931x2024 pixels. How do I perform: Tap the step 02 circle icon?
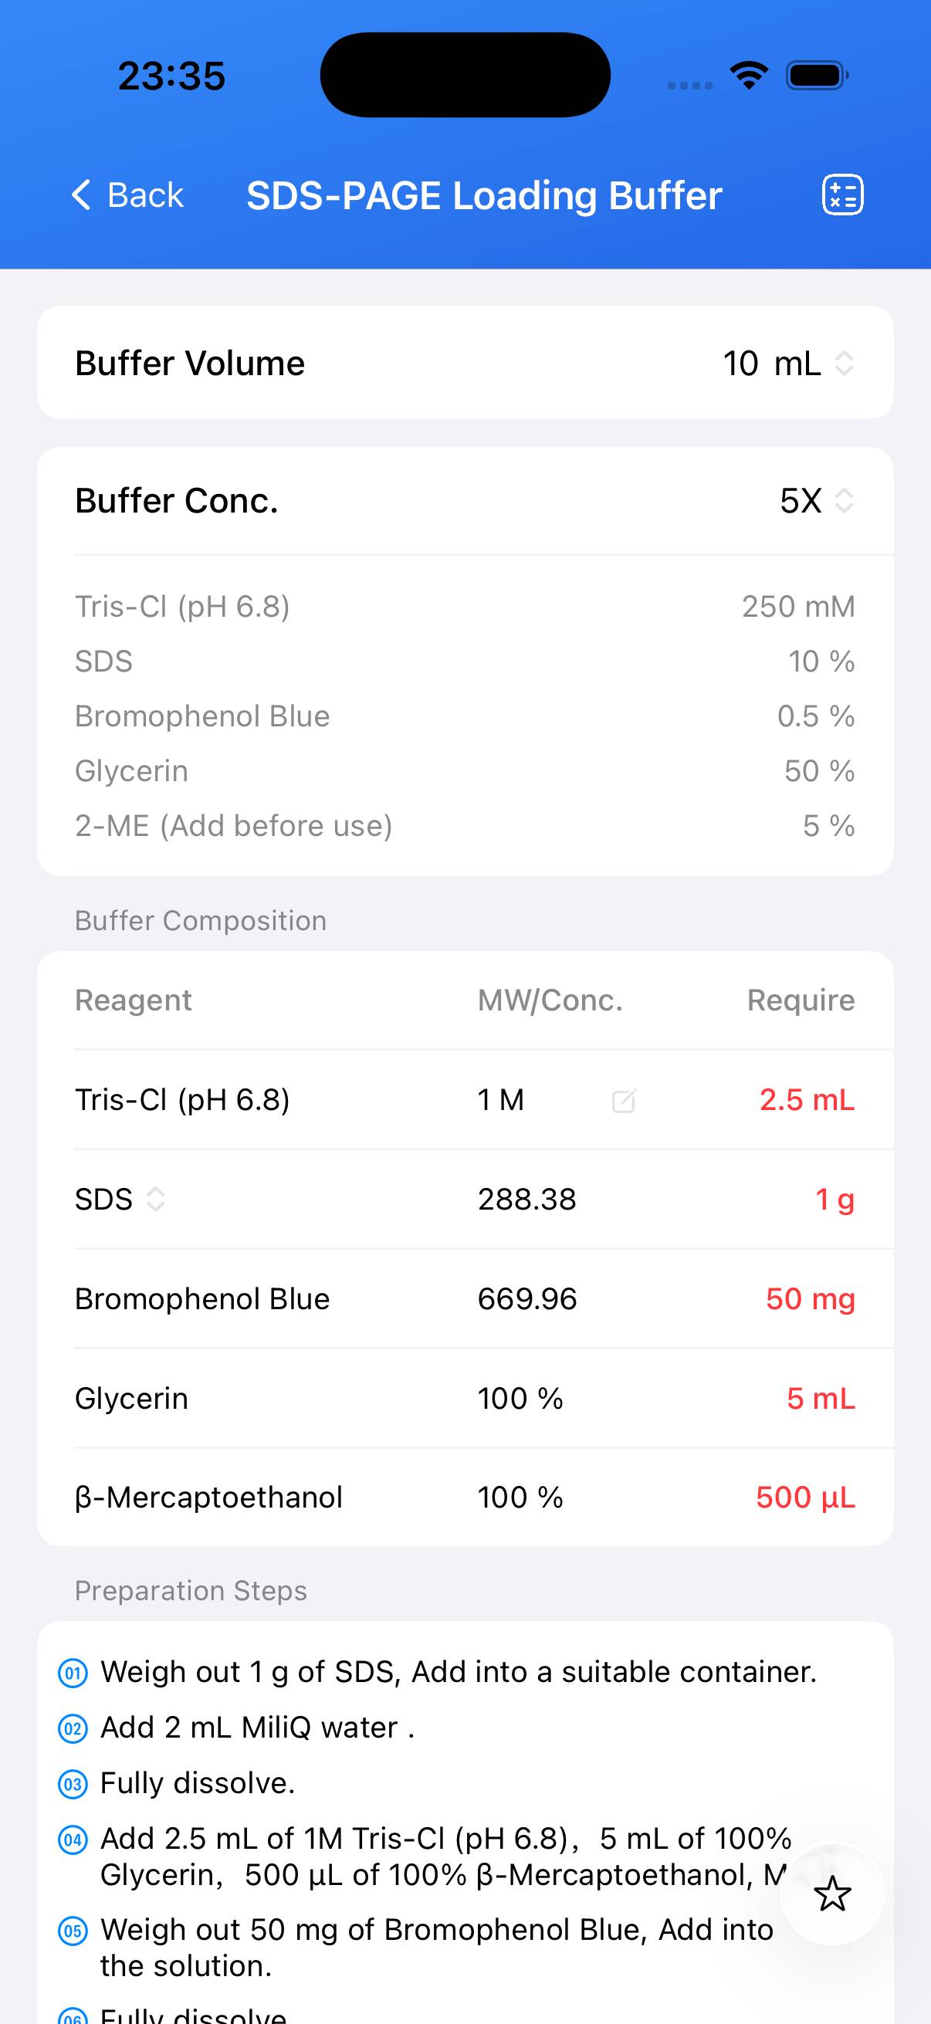click(x=73, y=1728)
